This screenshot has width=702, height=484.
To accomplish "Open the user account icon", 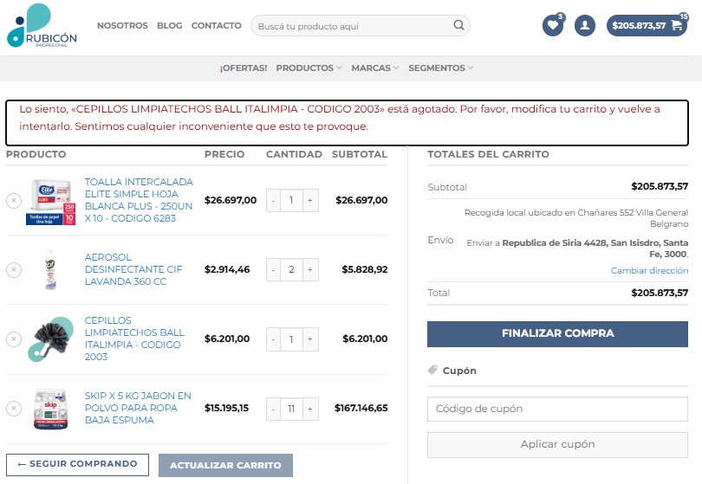I will 586,25.
